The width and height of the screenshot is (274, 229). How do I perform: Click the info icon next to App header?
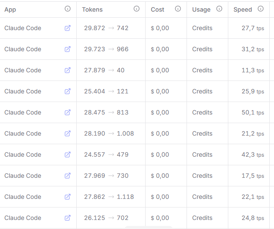point(68,9)
